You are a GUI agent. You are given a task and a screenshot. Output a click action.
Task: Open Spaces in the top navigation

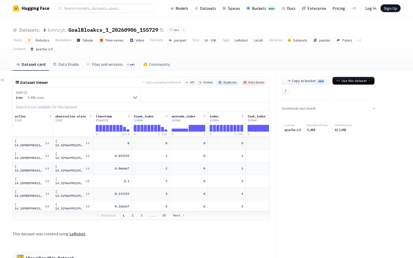(231, 8)
